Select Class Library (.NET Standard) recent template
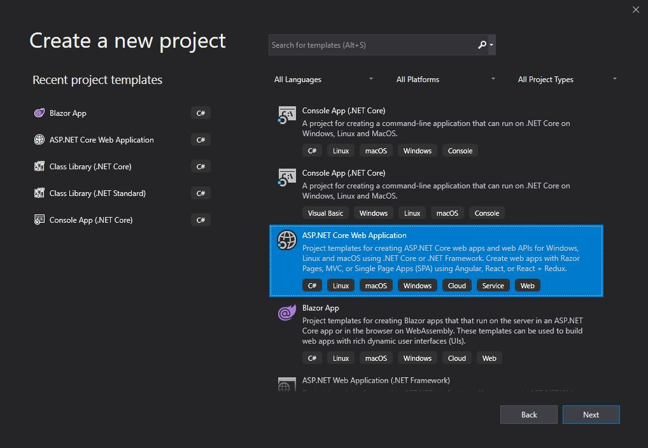This screenshot has width=648, height=448. click(122, 193)
